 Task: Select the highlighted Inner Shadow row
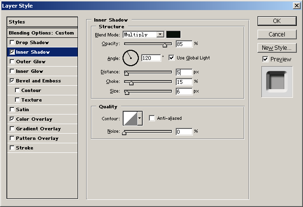(x=42, y=52)
